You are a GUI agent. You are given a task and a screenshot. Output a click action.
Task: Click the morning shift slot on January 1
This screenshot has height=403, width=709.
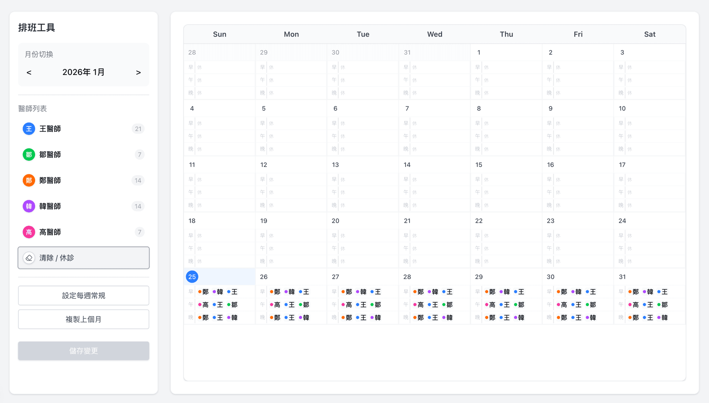pos(506,67)
